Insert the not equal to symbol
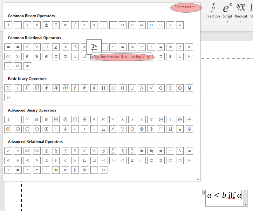The height and width of the screenshot is (211, 253). tap(18, 47)
